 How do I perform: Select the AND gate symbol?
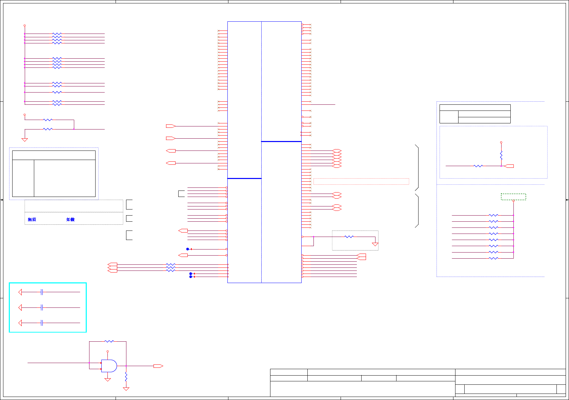click(109, 366)
